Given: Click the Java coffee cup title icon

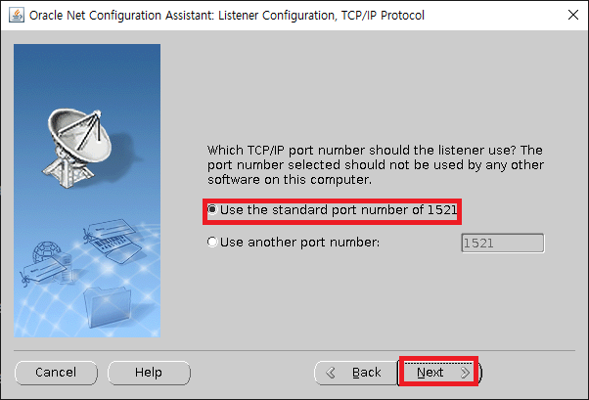Looking at the screenshot, I should click(x=17, y=16).
